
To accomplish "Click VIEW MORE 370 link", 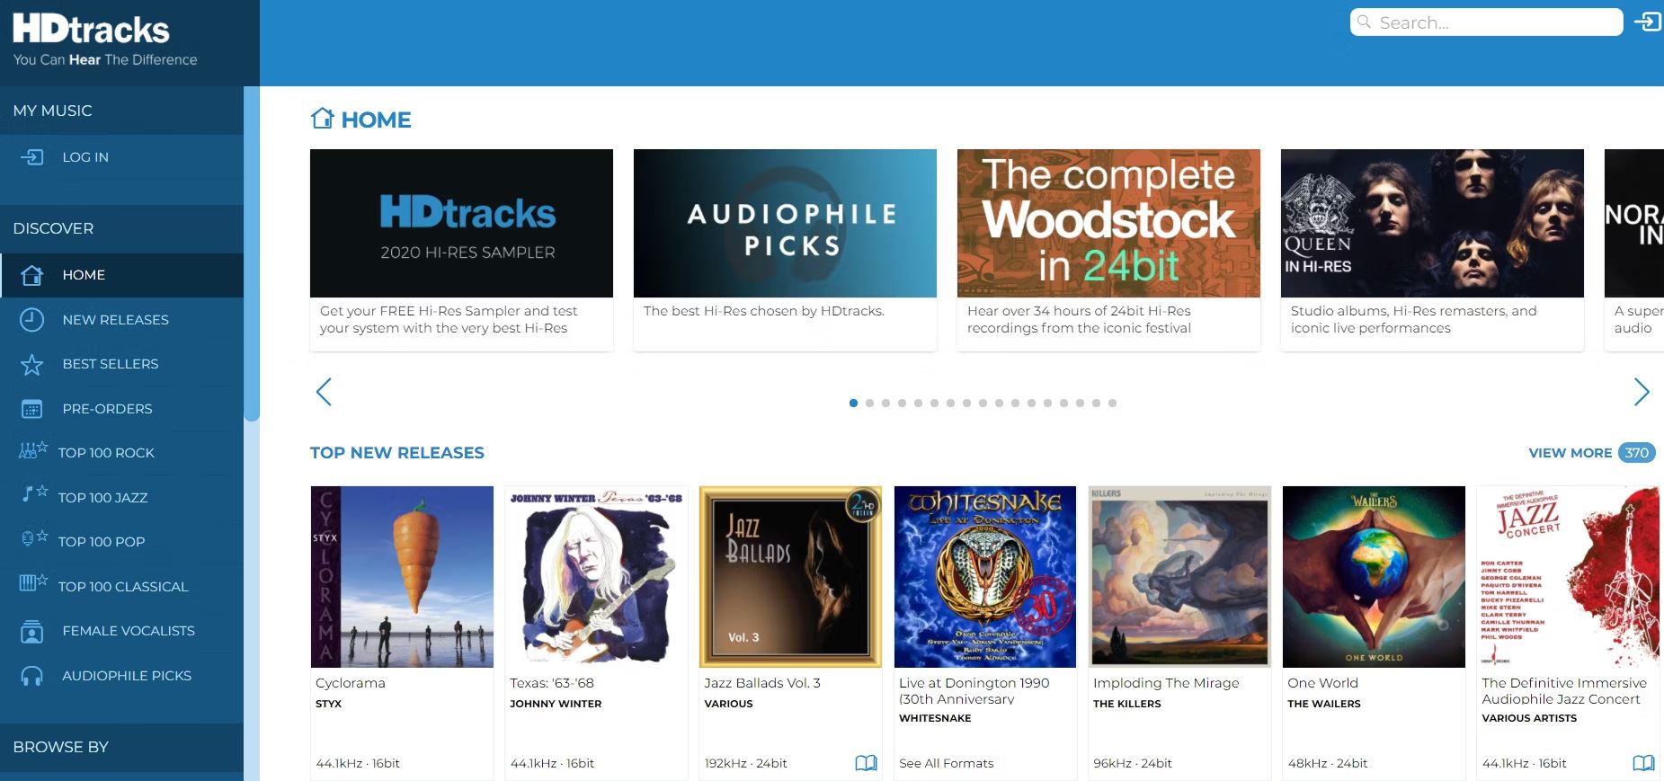I will (1591, 453).
